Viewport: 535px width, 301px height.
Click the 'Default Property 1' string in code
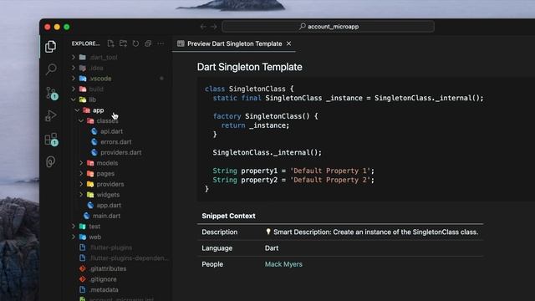tap(330, 171)
